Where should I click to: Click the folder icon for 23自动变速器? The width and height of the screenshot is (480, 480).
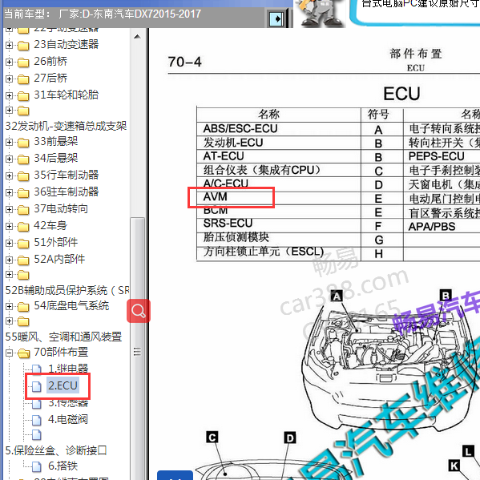point(23,46)
